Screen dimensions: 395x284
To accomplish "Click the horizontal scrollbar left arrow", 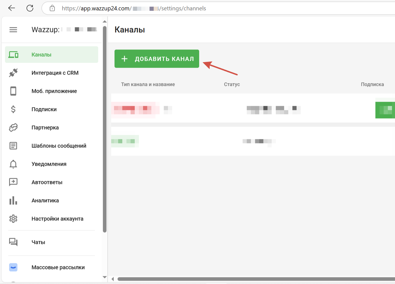I will tap(113, 279).
